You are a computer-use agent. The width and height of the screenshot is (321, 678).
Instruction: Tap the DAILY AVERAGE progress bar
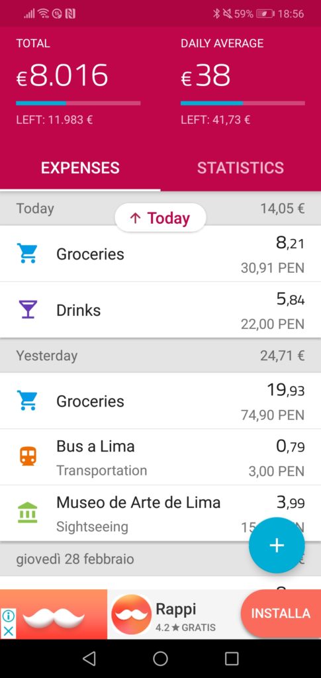(243, 103)
